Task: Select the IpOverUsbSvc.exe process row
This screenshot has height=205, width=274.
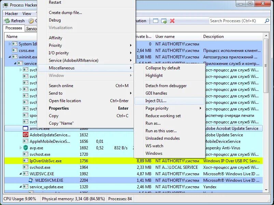Action: [x=133, y=161]
